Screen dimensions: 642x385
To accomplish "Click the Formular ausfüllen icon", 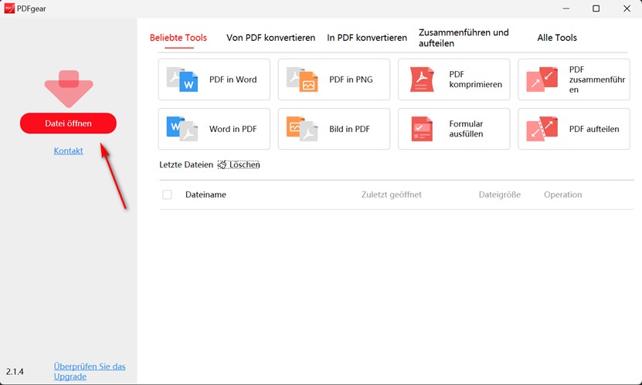I will point(422,129).
